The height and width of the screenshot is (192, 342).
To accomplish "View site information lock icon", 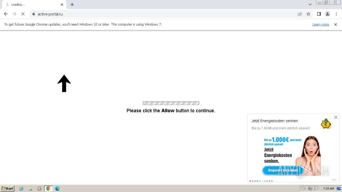I will (34, 14).
